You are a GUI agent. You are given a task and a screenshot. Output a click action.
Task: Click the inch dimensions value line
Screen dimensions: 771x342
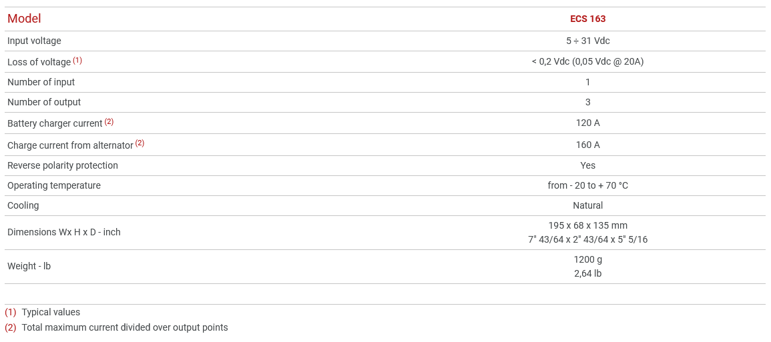click(587, 239)
